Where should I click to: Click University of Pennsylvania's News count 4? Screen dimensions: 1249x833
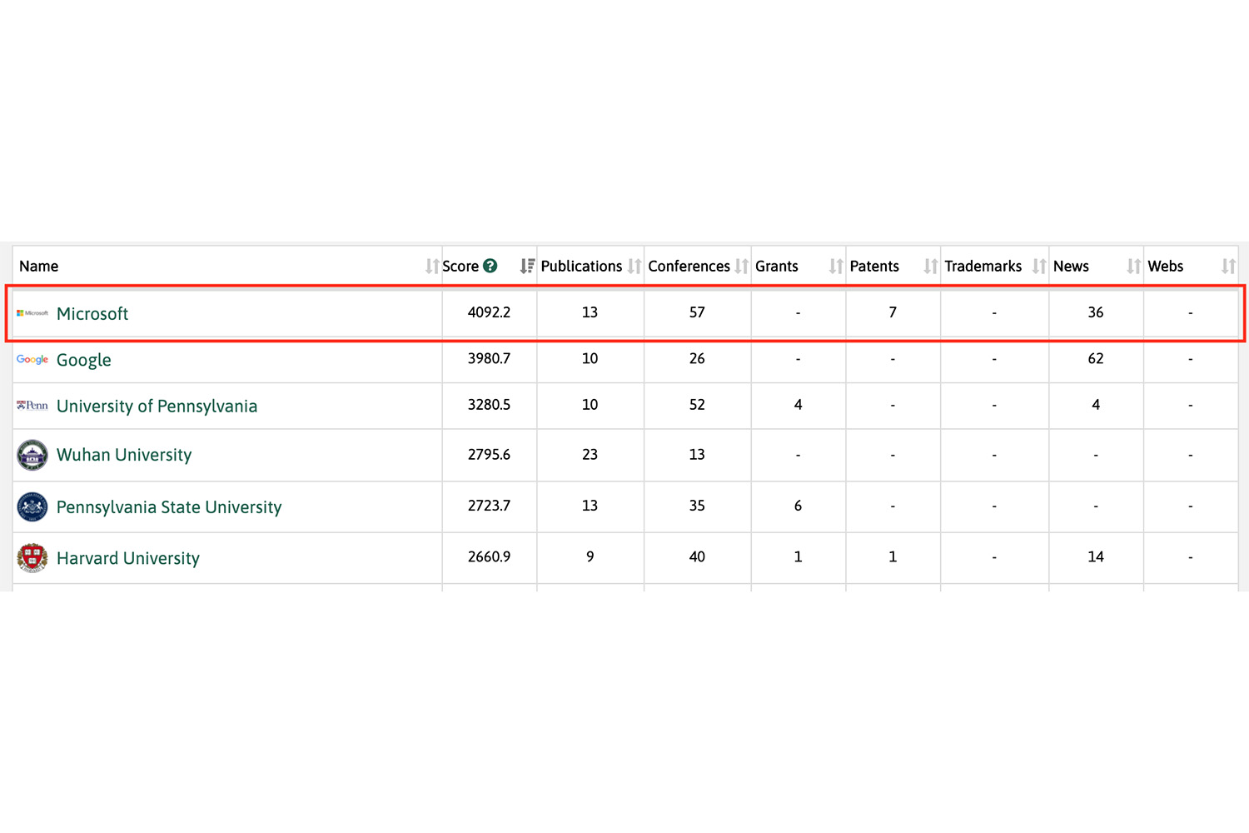pyautogui.click(x=1096, y=405)
